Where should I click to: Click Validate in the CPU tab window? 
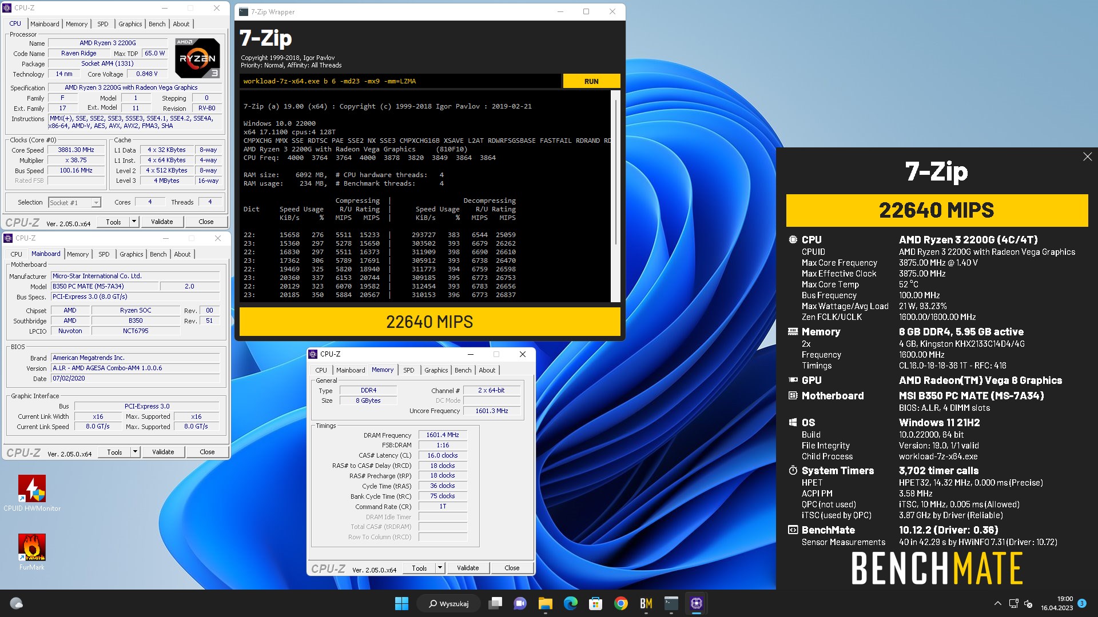point(162,222)
